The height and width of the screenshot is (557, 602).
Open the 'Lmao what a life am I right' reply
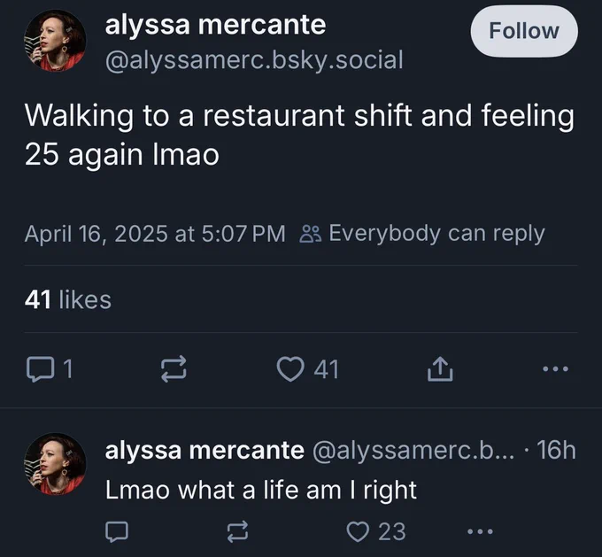pyautogui.click(x=261, y=491)
